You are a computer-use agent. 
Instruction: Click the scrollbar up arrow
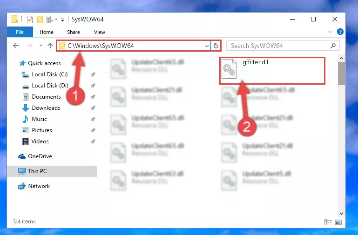341,59
